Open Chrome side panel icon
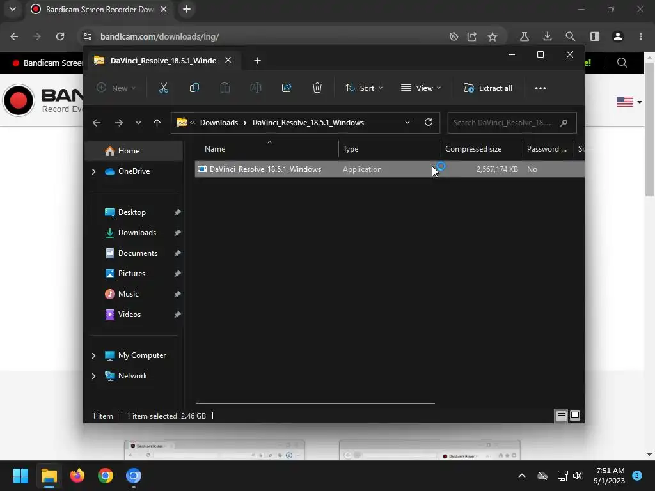The image size is (655, 491). (x=595, y=36)
